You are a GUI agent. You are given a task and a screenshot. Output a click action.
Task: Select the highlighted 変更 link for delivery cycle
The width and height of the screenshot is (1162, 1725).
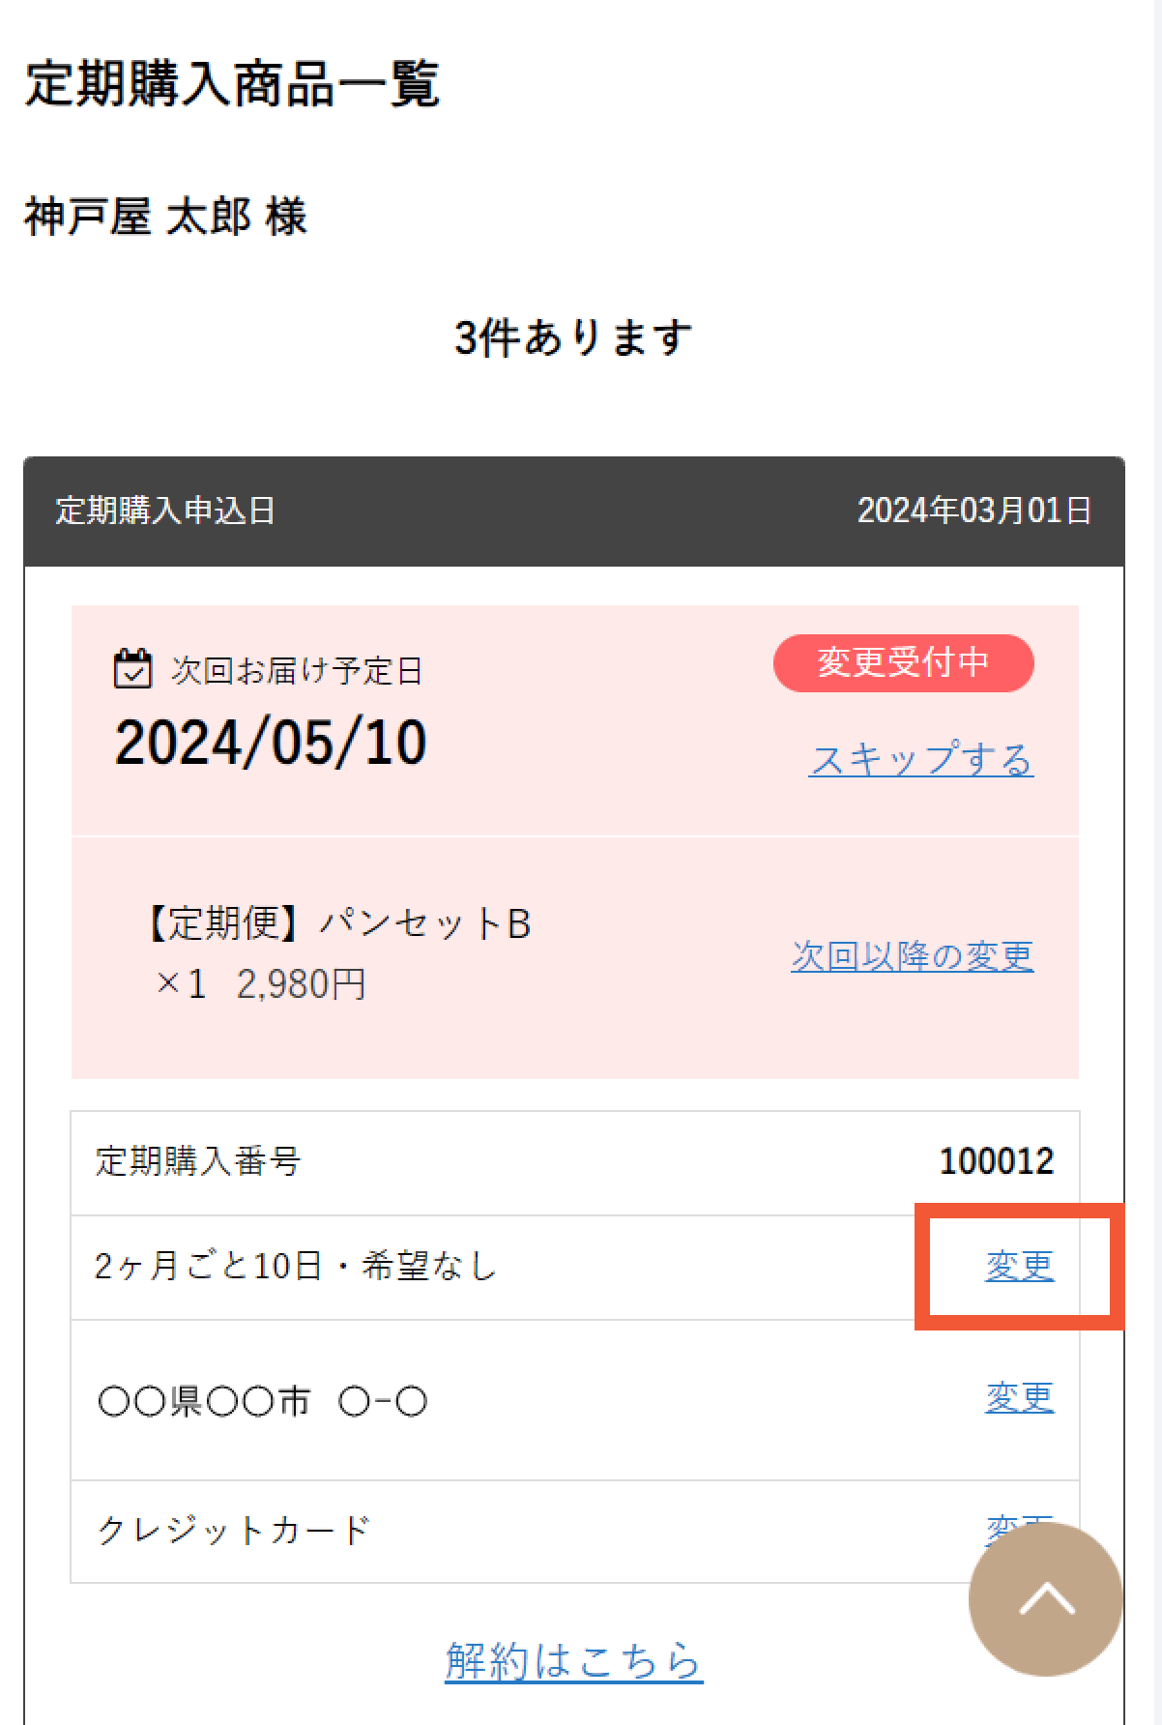(1020, 1264)
